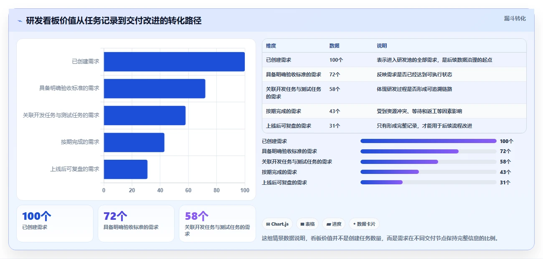Click the 43个 value in the table
This screenshot has height=259, width=543.
(335, 111)
